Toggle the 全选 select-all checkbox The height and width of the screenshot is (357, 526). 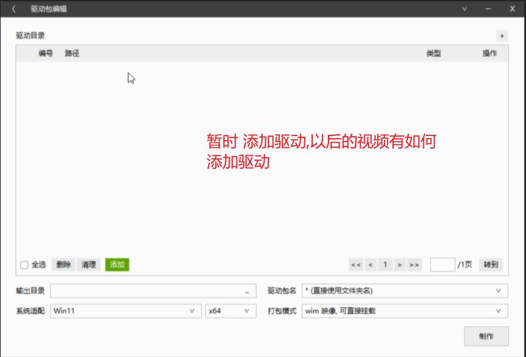click(x=24, y=265)
